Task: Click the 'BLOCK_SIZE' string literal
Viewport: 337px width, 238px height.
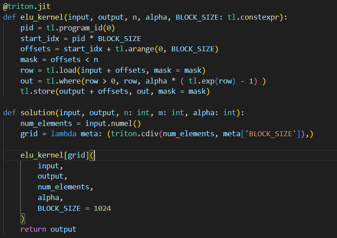Action: point(270,134)
